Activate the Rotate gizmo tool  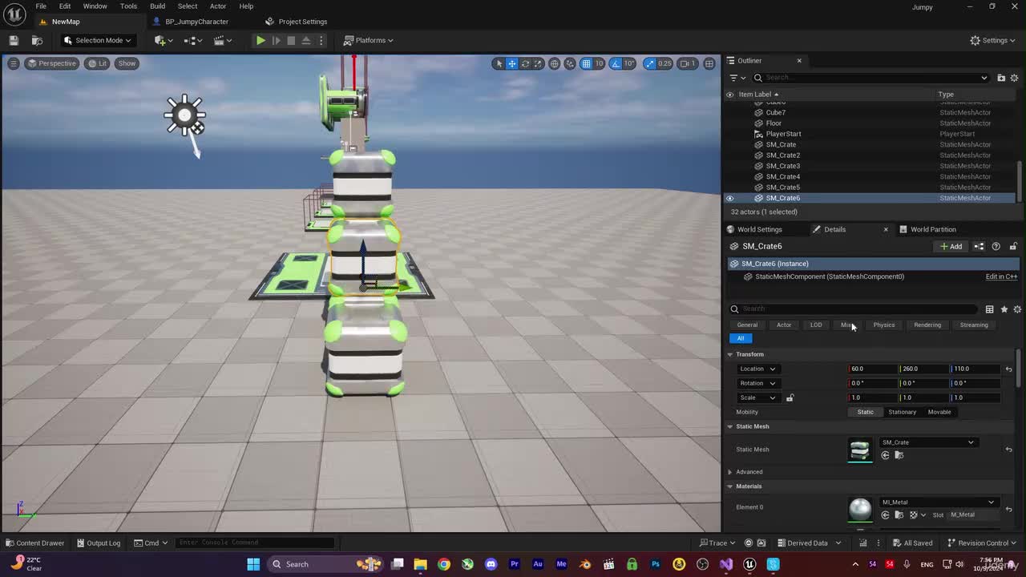pos(526,63)
